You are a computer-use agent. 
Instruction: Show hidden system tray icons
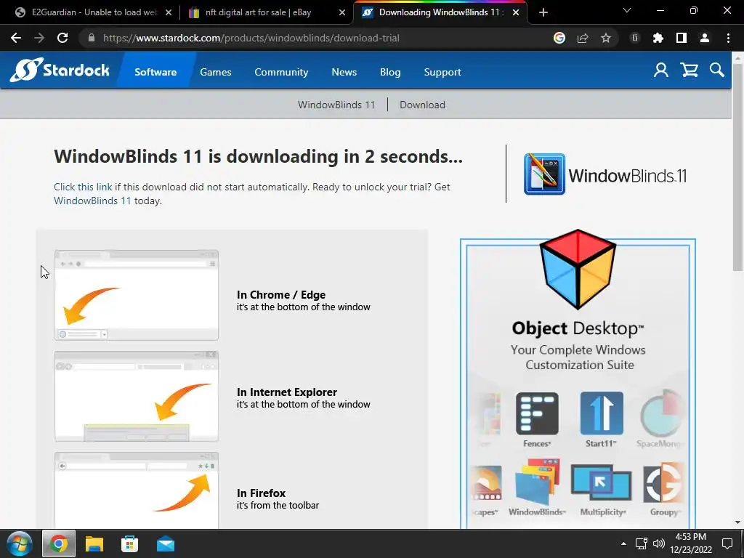click(x=623, y=543)
